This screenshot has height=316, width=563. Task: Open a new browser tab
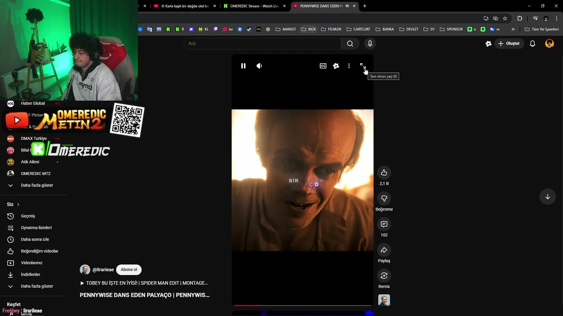[x=365, y=6]
